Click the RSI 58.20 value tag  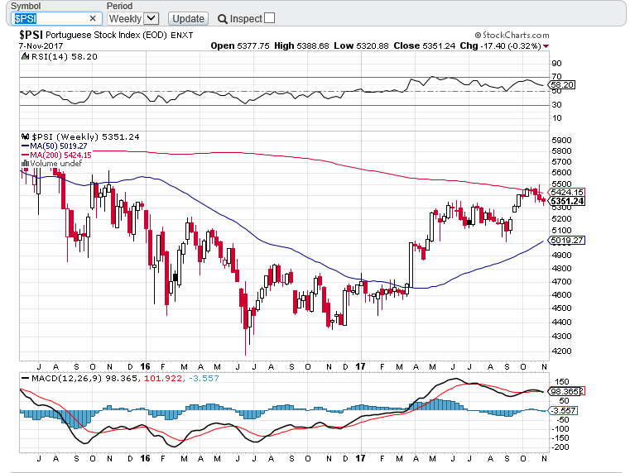[x=562, y=84]
